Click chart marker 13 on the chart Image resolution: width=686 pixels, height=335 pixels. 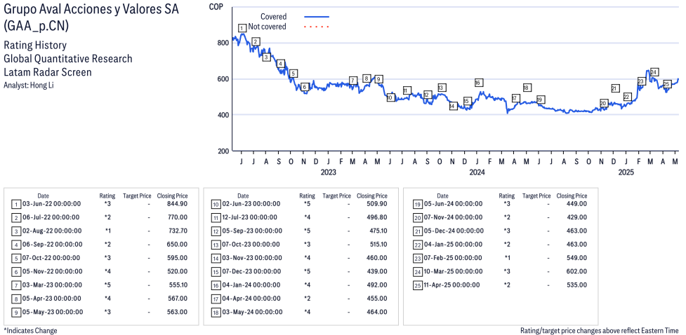tap(442, 88)
